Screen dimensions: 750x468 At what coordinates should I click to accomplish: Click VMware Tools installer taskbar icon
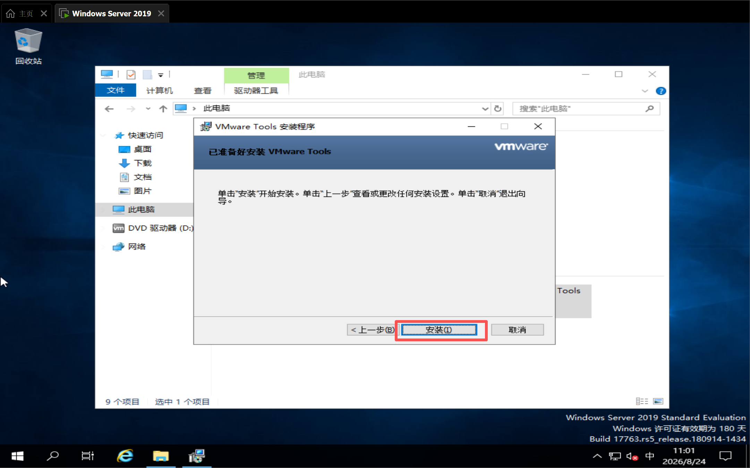pos(197,456)
